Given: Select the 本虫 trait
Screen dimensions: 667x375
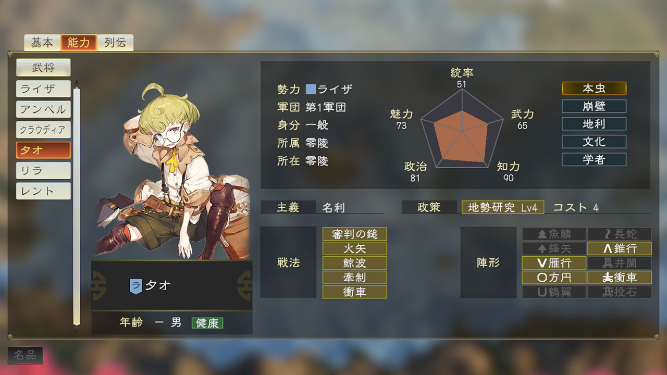Looking at the screenshot, I should coord(594,89).
